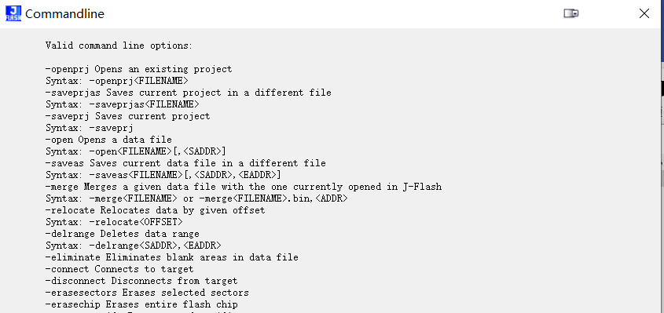Image resolution: width=664 pixels, height=313 pixels.
Task: Click the J-Flash logo in title bar
Action: tap(13, 13)
